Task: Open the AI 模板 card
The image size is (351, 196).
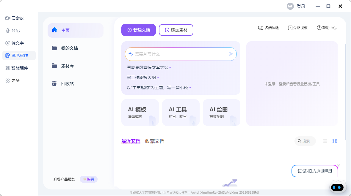Action: (140, 113)
